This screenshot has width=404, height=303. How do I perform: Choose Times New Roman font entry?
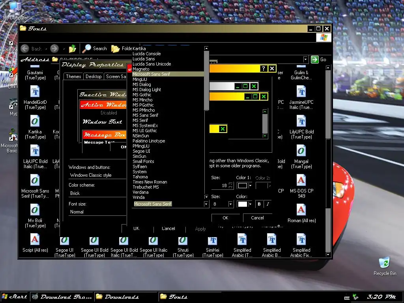pyautogui.click(x=168, y=182)
